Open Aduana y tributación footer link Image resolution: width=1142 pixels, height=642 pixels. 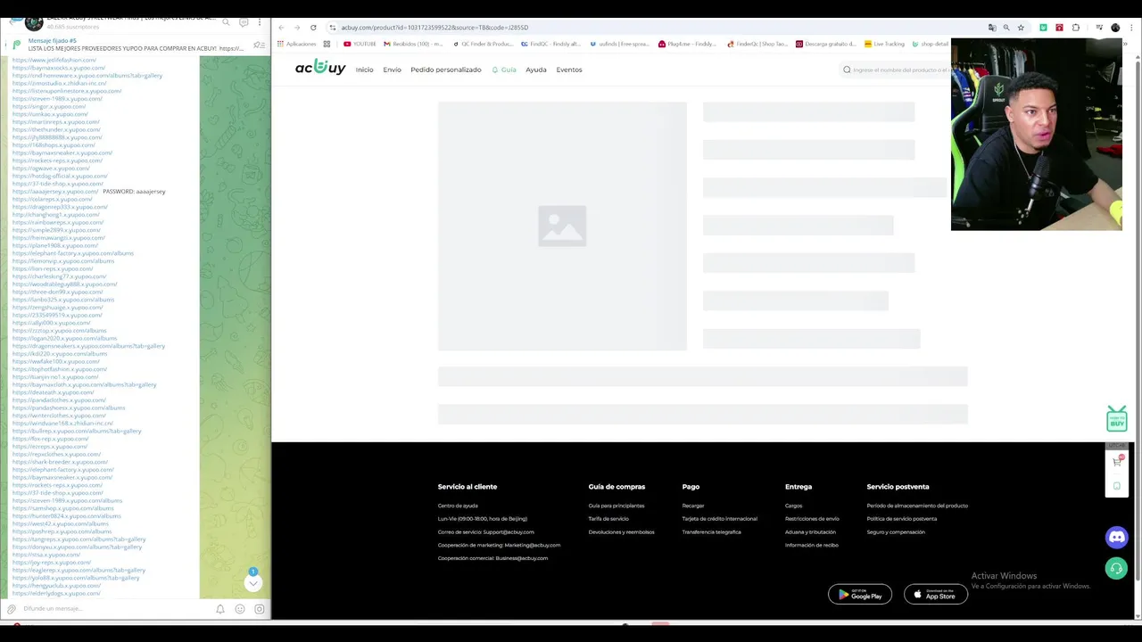pos(810,532)
